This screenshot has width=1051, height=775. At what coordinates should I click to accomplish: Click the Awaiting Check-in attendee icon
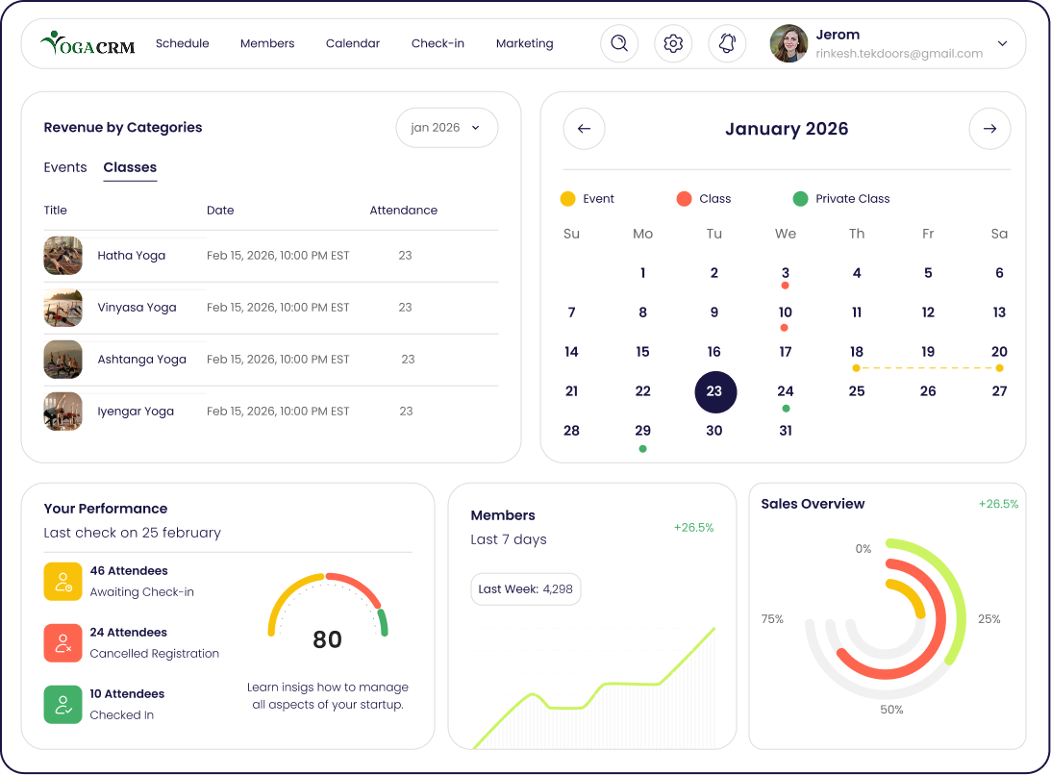tap(63, 582)
